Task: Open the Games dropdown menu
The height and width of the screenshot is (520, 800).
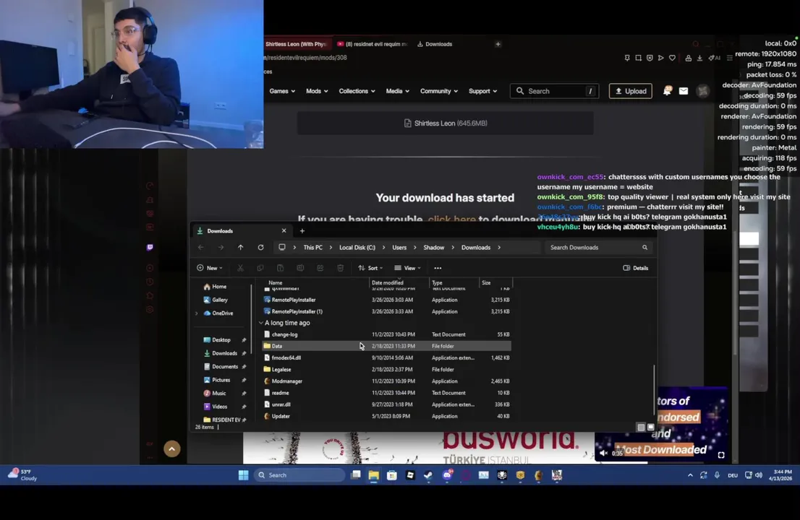Action: click(x=282, y=91)
